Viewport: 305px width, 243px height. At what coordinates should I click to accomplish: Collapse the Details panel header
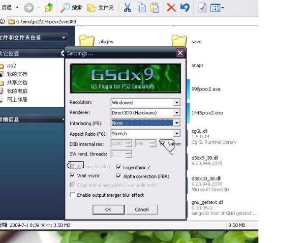pyautogui.click(x=63, y=119)
